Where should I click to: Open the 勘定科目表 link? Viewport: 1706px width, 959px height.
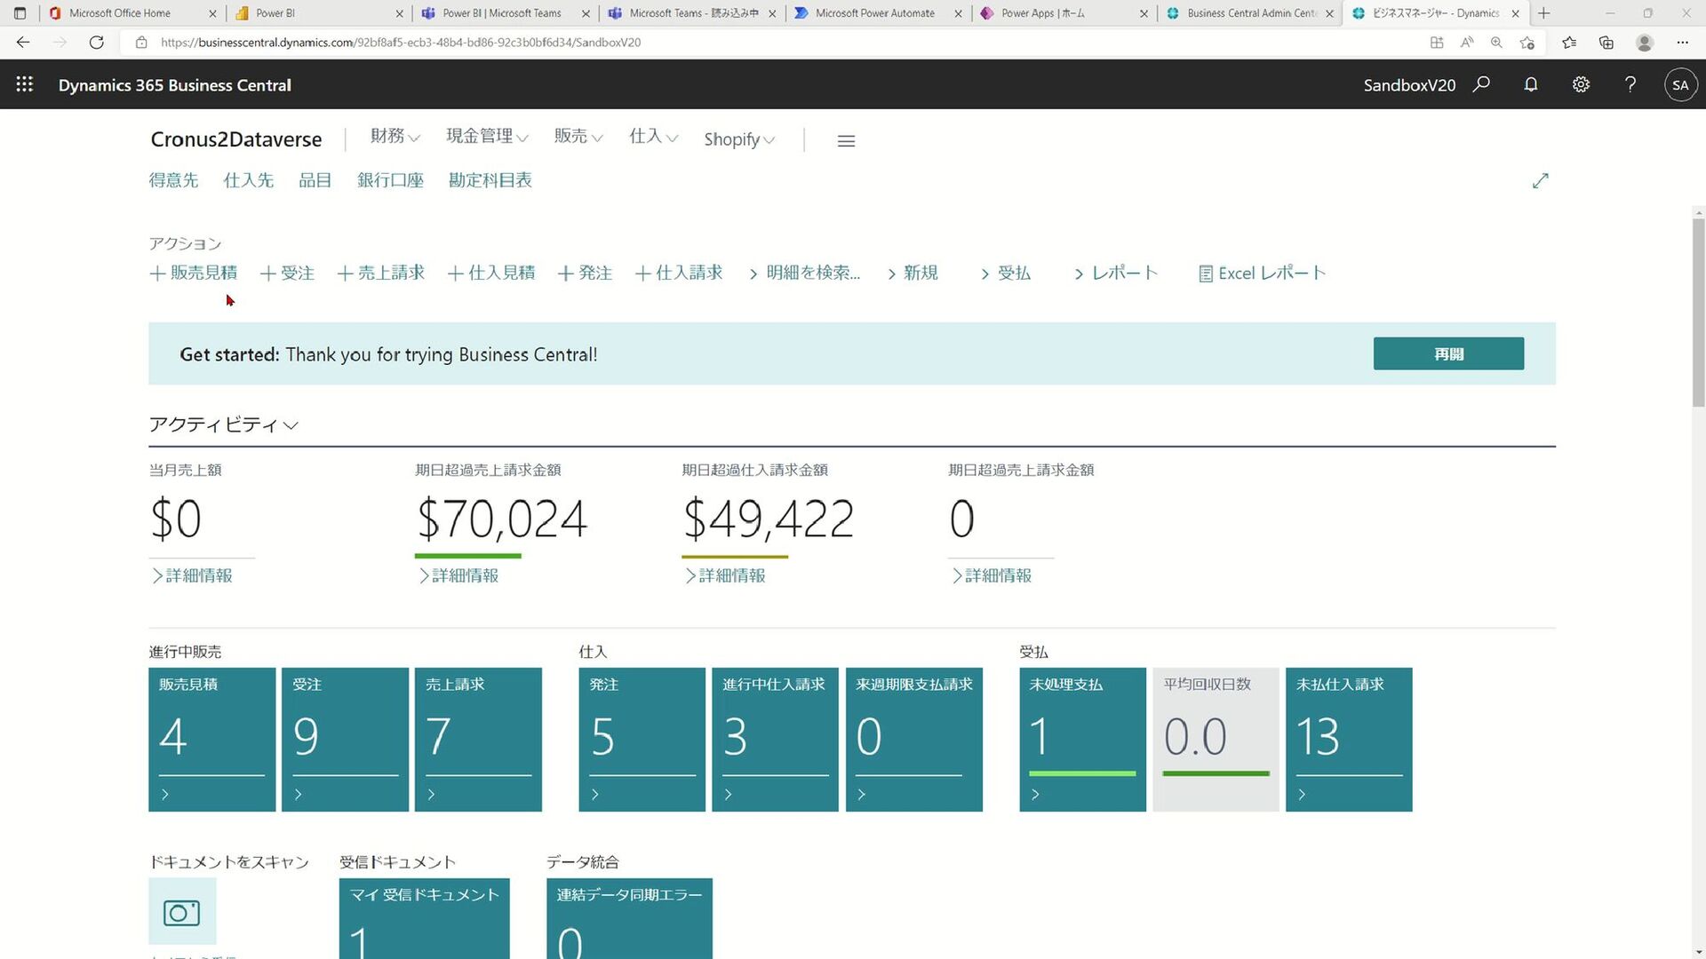490,180
